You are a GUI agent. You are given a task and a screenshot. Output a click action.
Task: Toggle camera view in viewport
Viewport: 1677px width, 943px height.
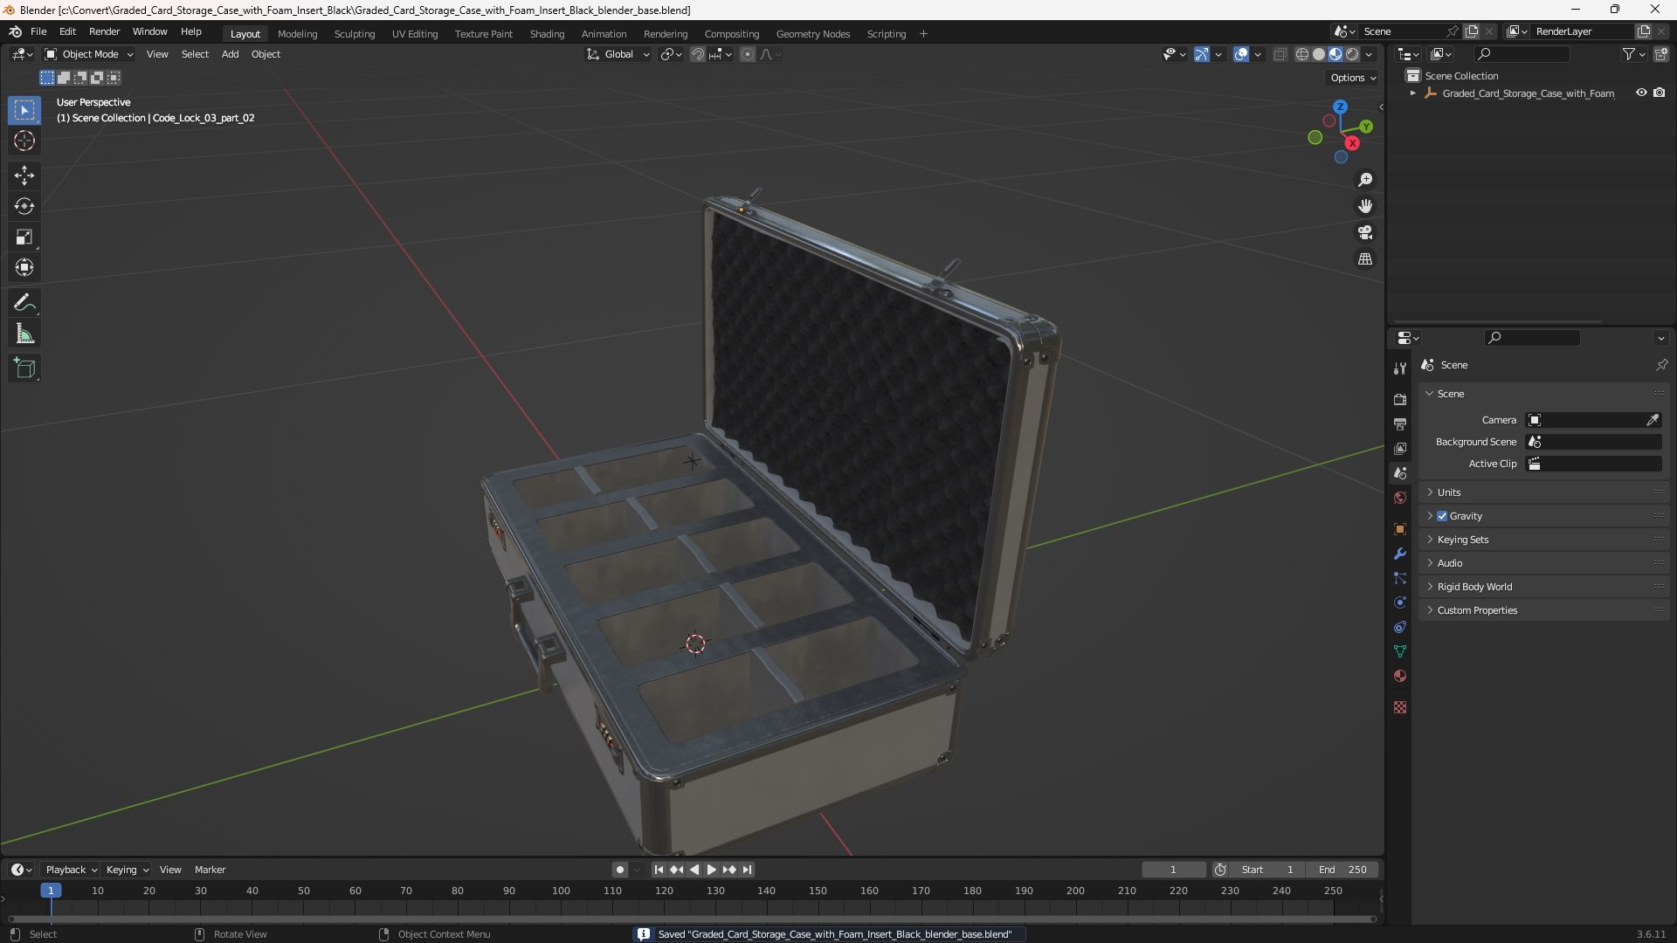(x=1365, y=232)
